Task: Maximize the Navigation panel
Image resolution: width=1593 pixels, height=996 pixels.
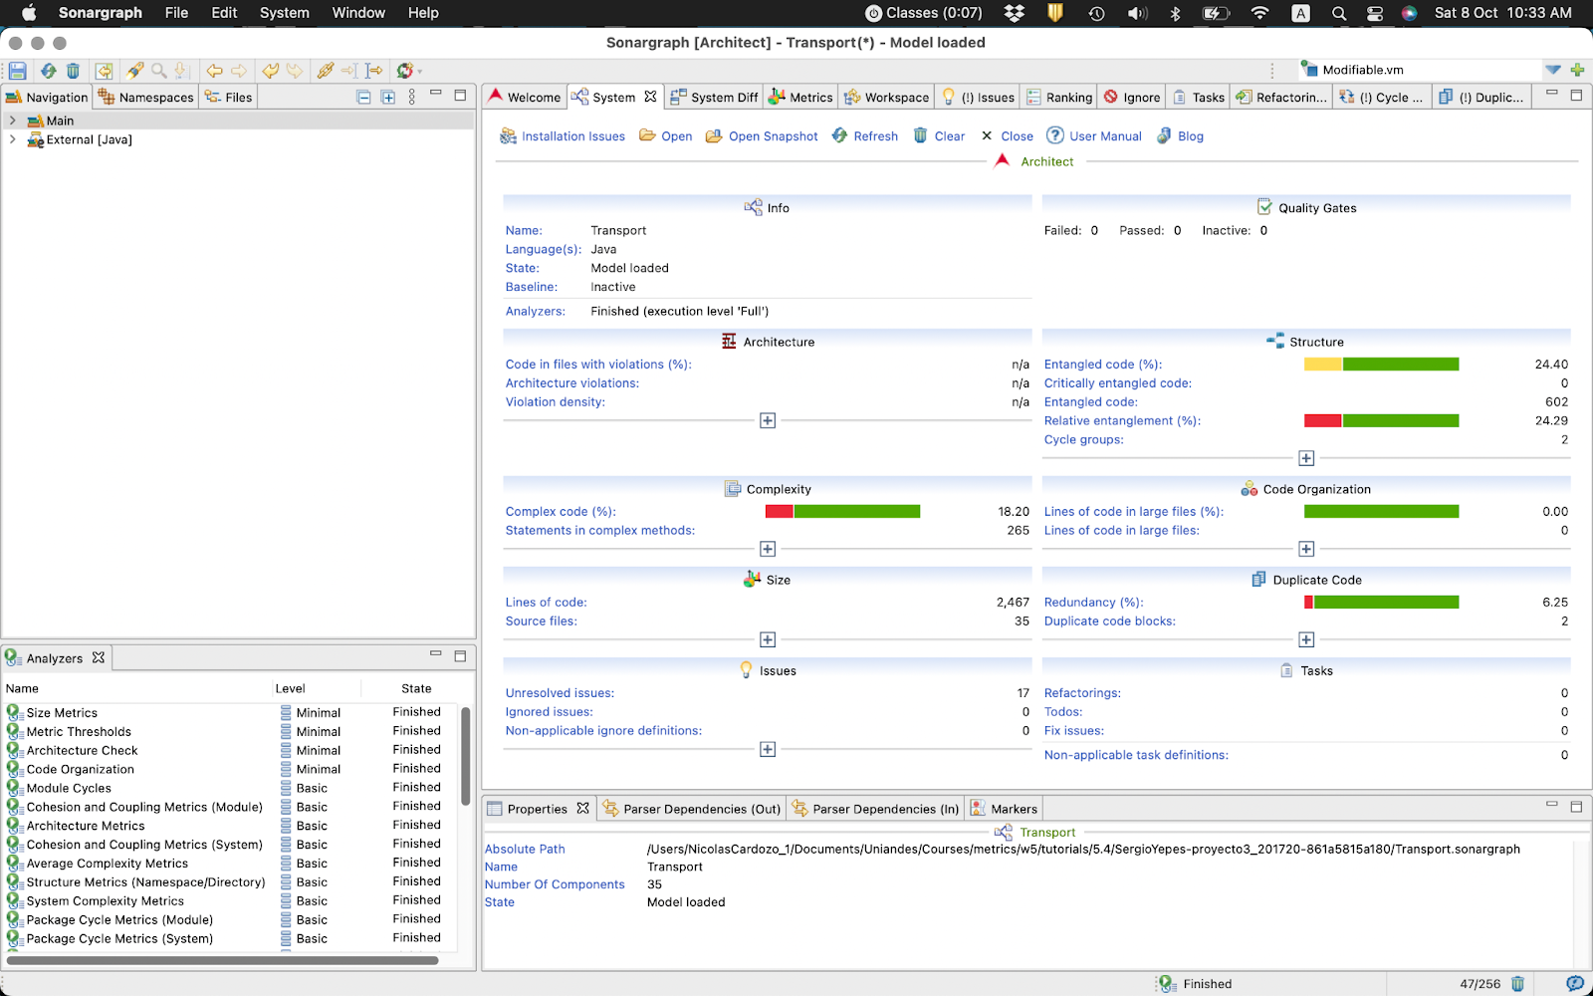Action: [460, 96]
